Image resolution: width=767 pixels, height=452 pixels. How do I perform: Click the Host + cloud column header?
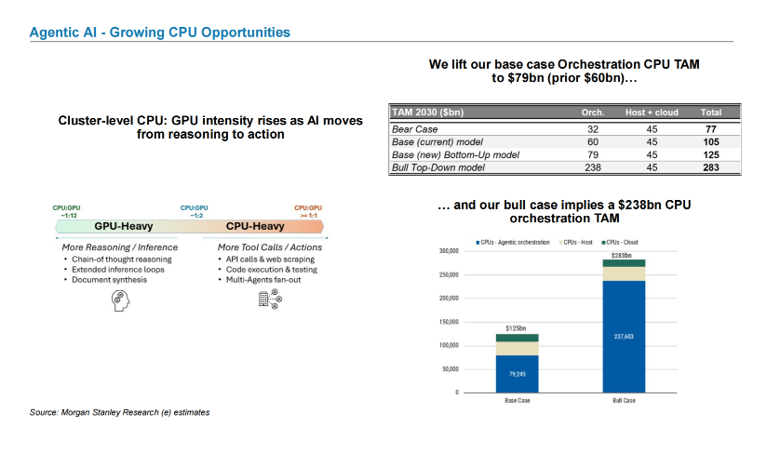(652, 113)
